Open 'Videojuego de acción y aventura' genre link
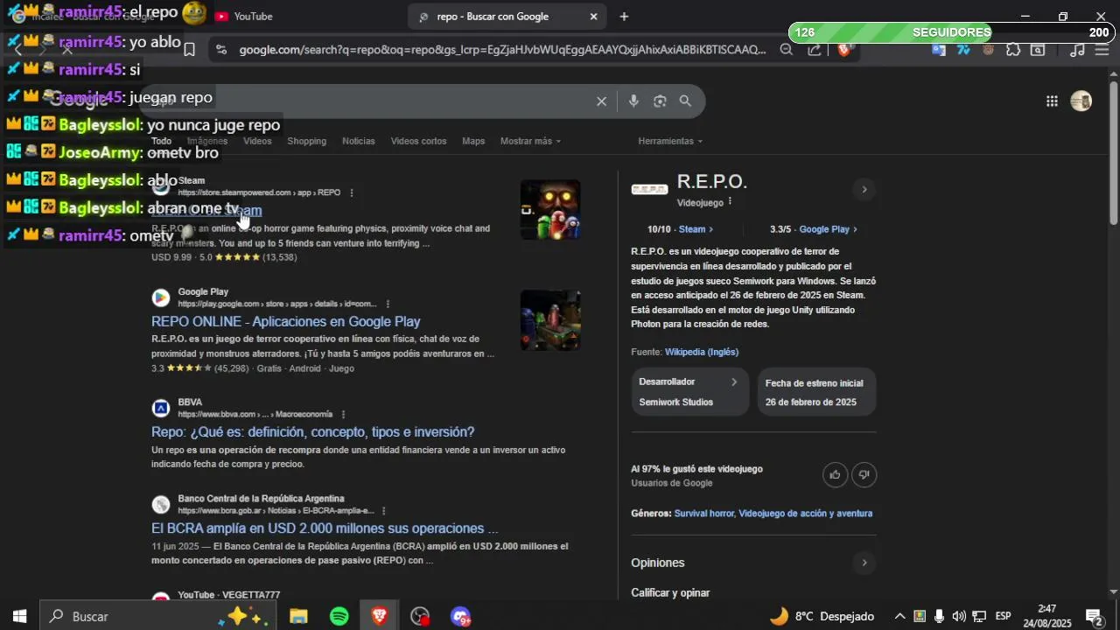This screenshot has height=630, width=1120. 805,514
